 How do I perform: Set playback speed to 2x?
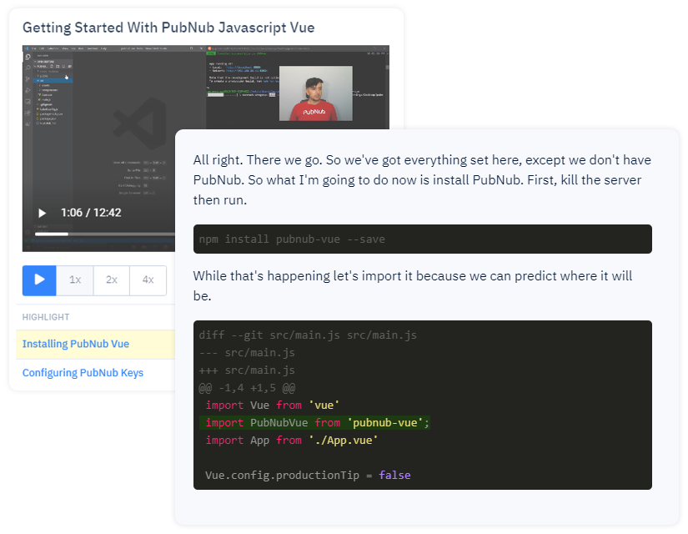(x=112, y=280)
